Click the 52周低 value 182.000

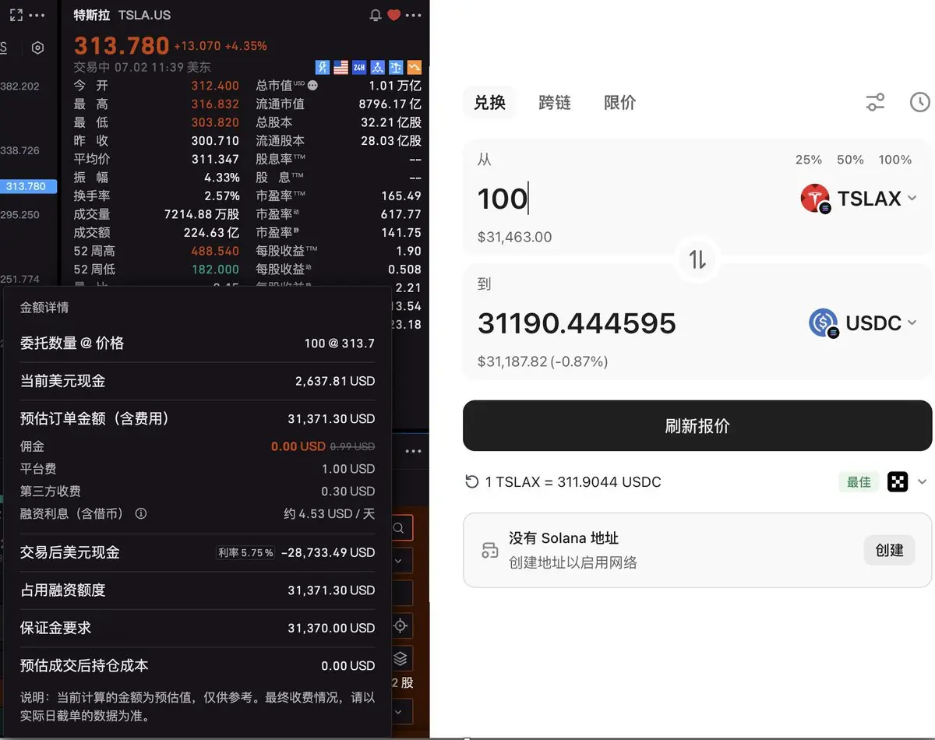[x=215, y=270]
